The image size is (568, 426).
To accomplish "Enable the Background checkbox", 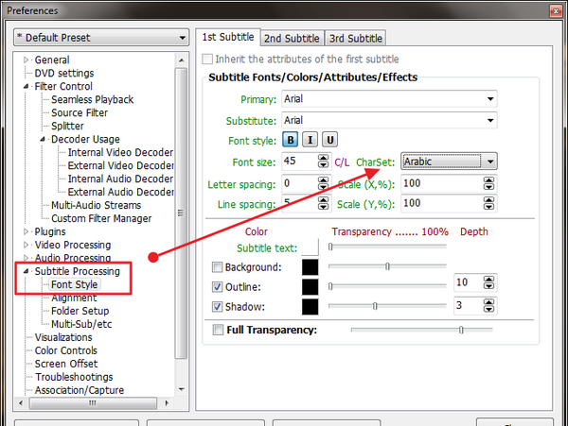I will (x=217, y=267).
